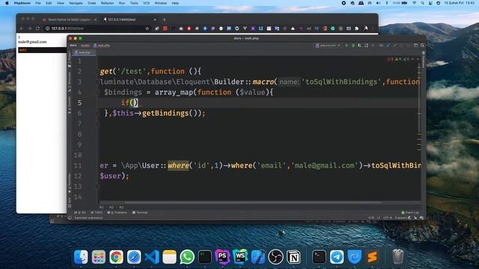Screen dimensions: 479x269
Task: Open the View menu
Action: pos(61,3)
